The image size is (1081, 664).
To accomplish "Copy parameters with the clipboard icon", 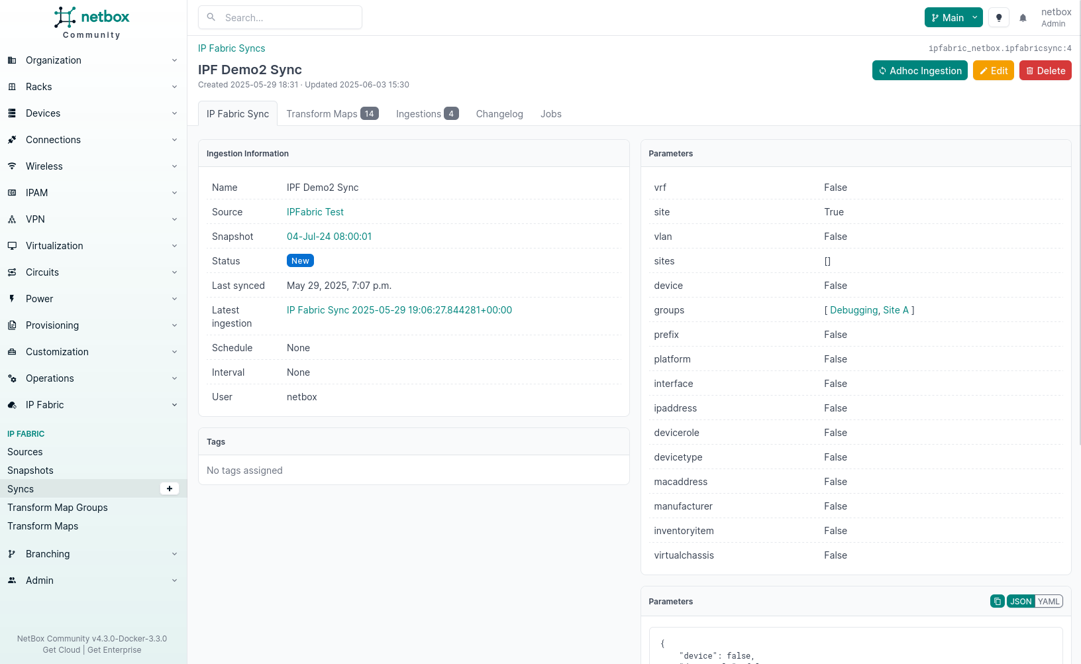I will coord(997,602).
